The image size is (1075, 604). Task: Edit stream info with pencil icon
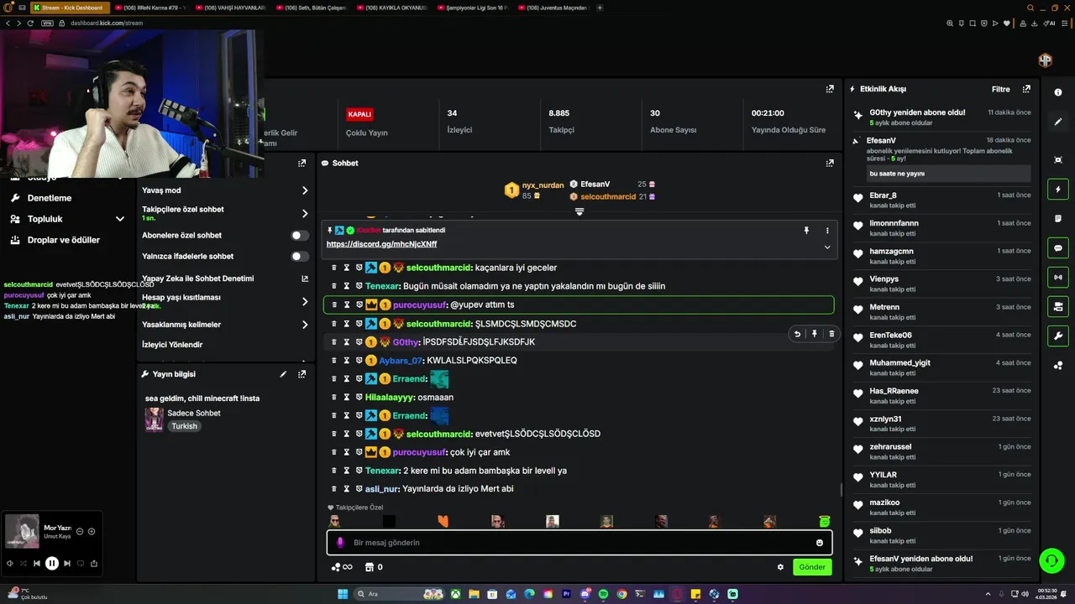(283, 374)
